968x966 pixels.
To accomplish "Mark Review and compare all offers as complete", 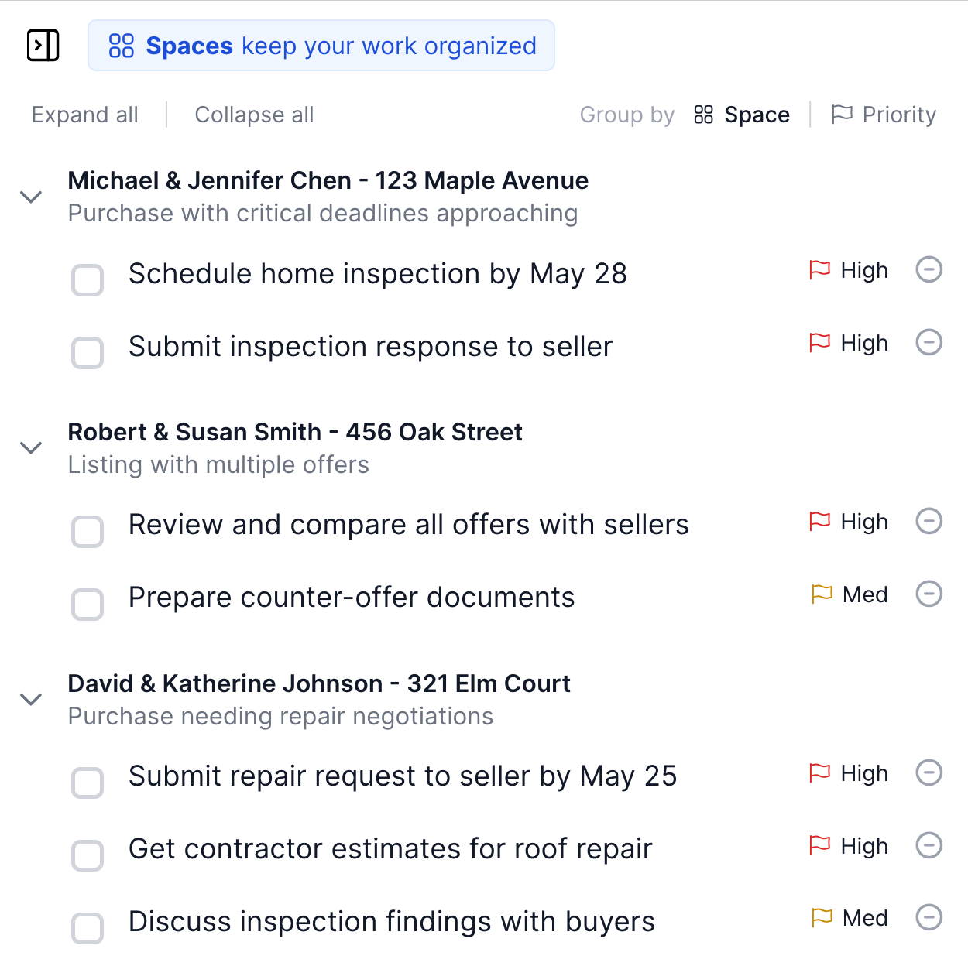I will [87, 532].
